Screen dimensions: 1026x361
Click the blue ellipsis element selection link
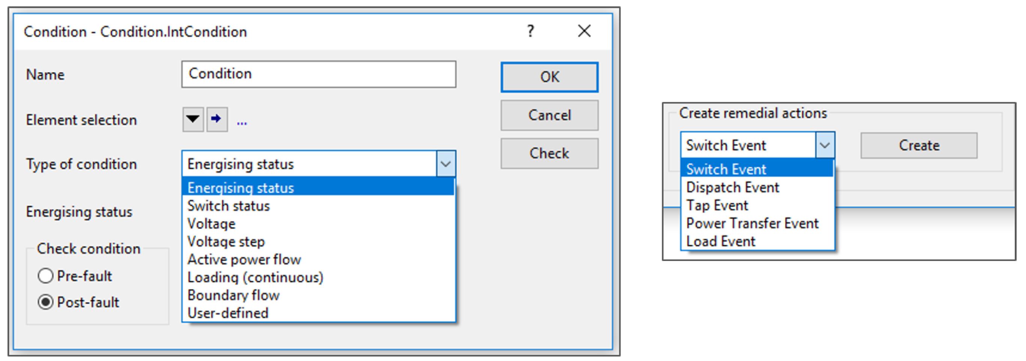pos(242,122)
